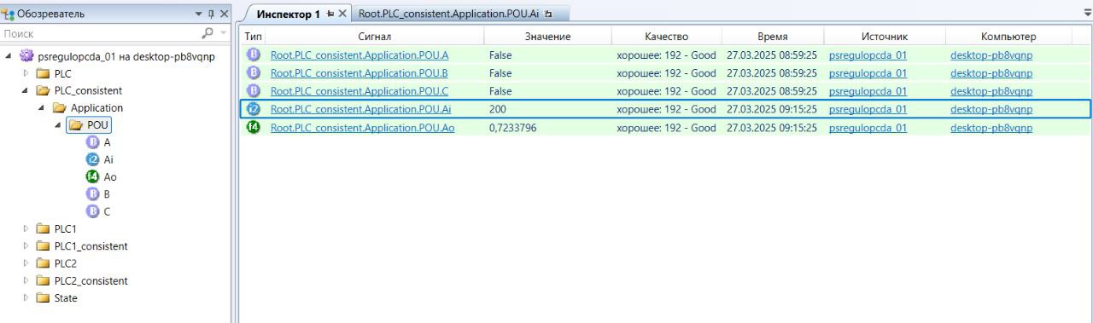Open desktop-pb8vqnp link in POU.B row
This screenshot has height=323, width=1093.
991,73
